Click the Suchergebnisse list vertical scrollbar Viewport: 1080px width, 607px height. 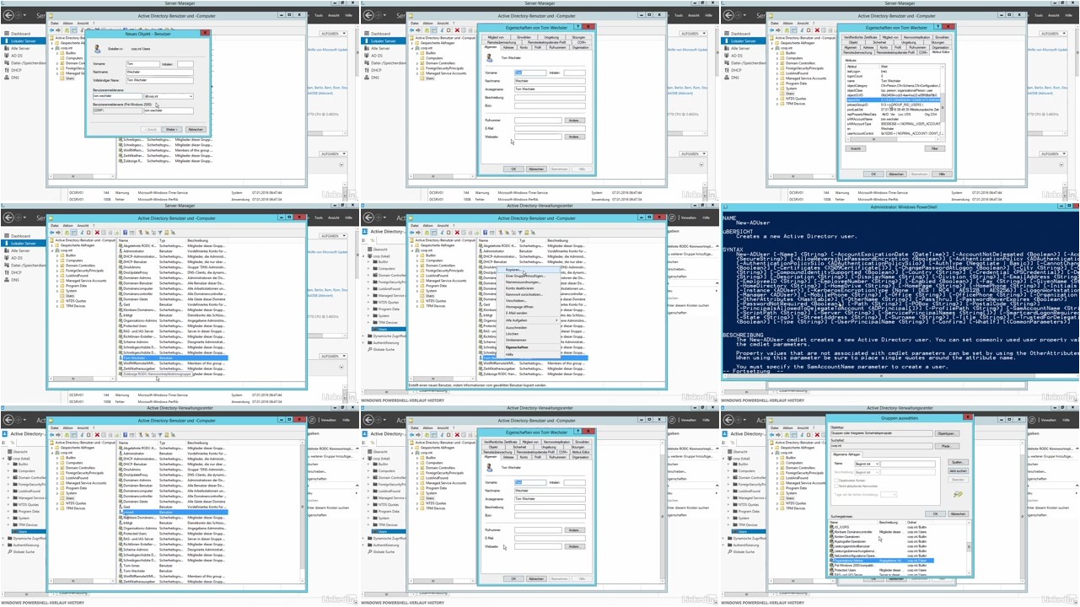point(969,549)
